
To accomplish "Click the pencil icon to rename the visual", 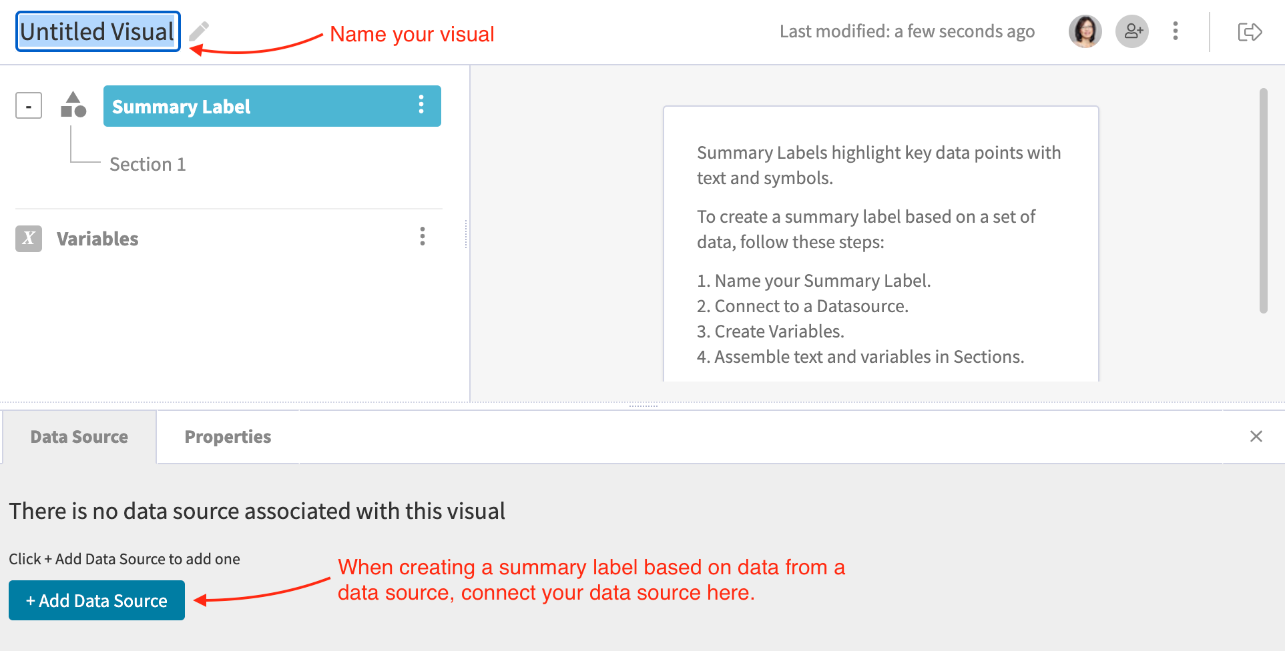I will (x=200, y=29).
